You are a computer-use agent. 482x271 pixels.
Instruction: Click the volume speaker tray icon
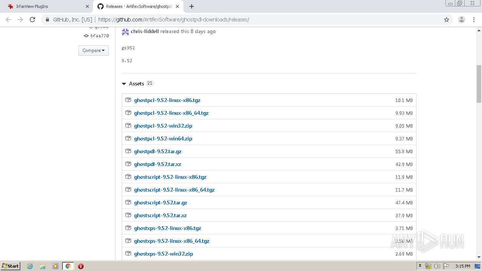pyautogui.click(x=437, y=266)
